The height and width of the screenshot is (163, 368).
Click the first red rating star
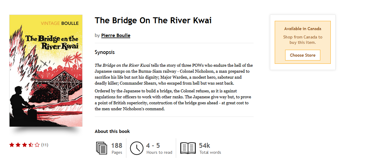click(12, 145)
